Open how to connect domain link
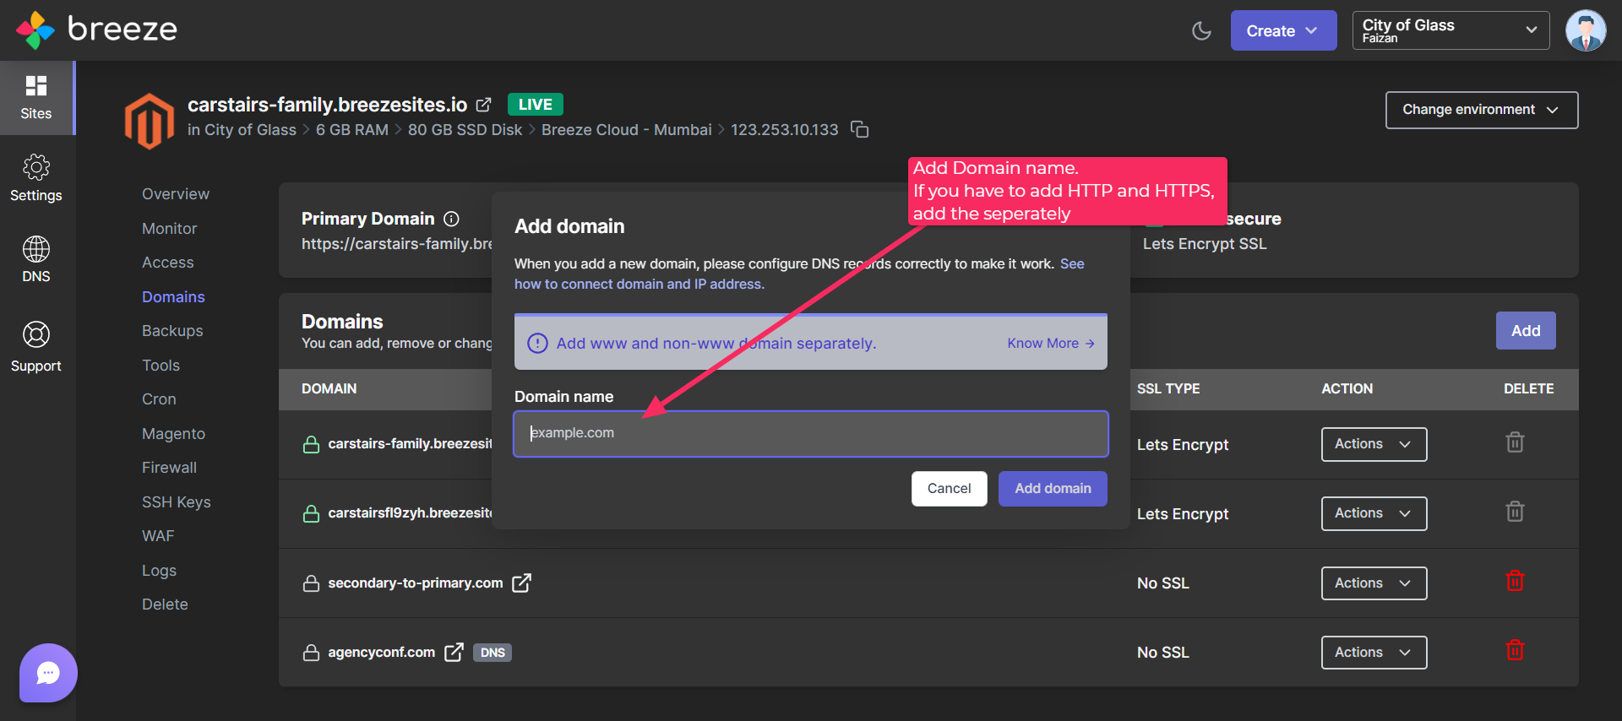Screen dimensions: 1622x721 [x=640, y=285]
